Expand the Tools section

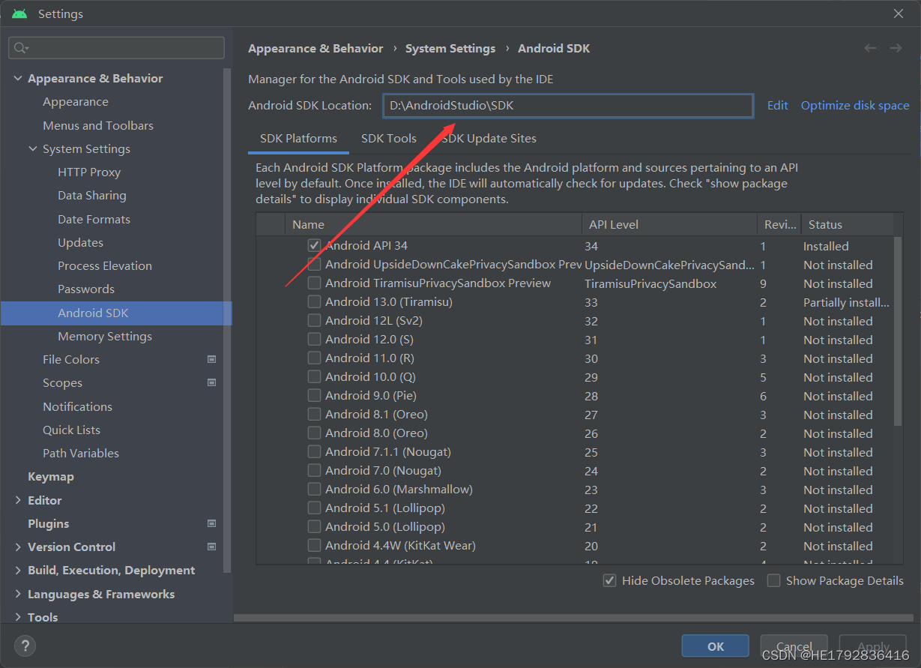pyautogui.click(x=17, y=617)
